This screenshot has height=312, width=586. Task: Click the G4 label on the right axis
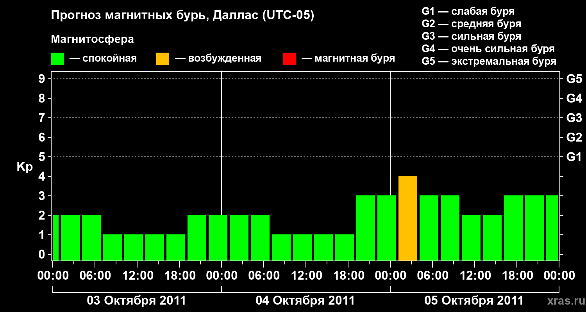tap(574, 98)
